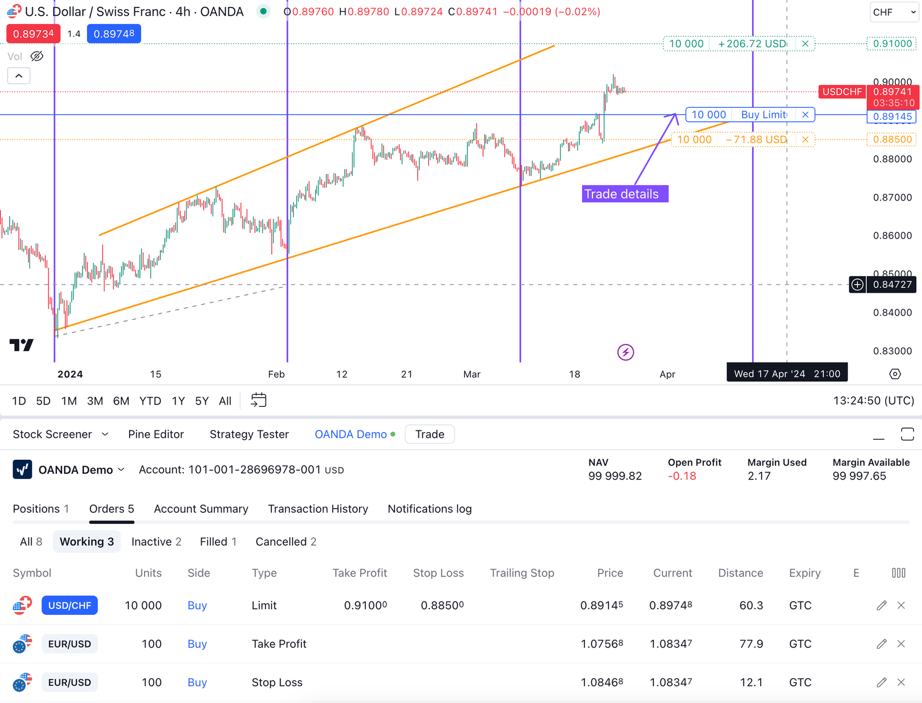
Task: Open the Positions tab
Action: click(x=41, y=509)
